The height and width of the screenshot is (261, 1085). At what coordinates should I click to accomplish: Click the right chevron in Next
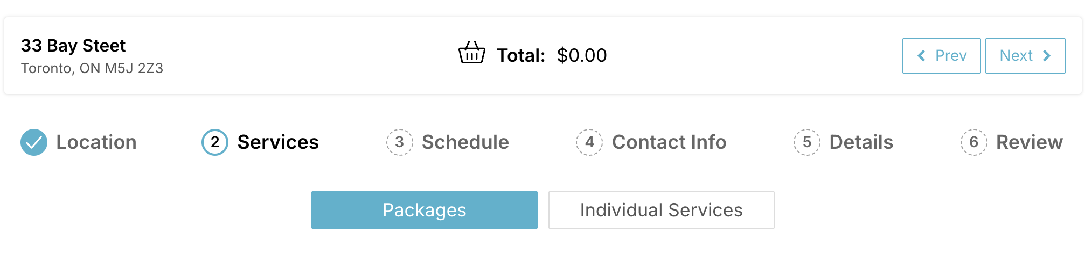1047,56
